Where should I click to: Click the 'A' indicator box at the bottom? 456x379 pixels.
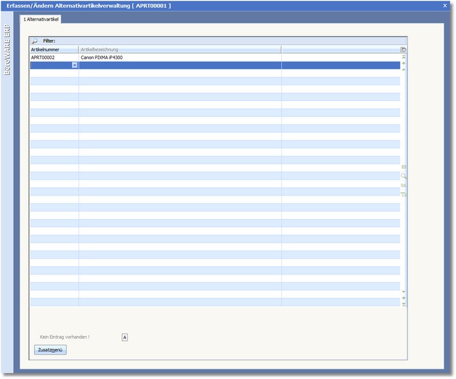[x=125, y=337]
